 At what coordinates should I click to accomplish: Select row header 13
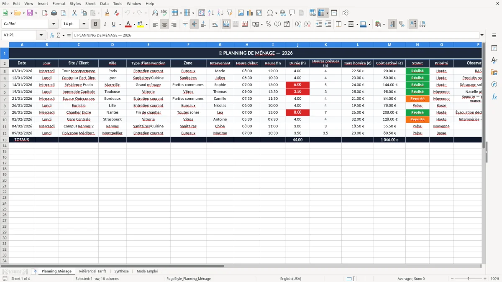click(x=5, y=140)
